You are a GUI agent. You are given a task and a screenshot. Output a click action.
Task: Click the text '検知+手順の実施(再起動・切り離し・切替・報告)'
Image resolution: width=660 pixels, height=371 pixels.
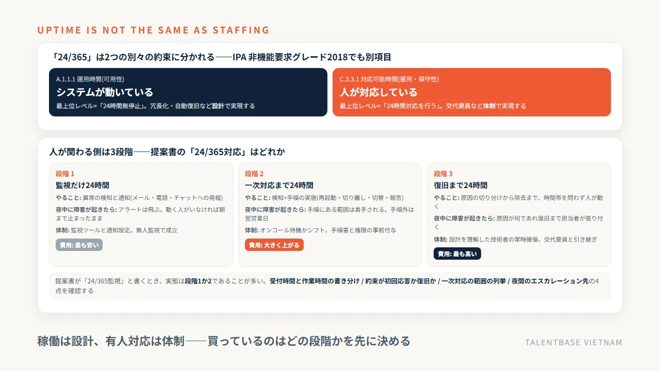(x=337, y=198)
